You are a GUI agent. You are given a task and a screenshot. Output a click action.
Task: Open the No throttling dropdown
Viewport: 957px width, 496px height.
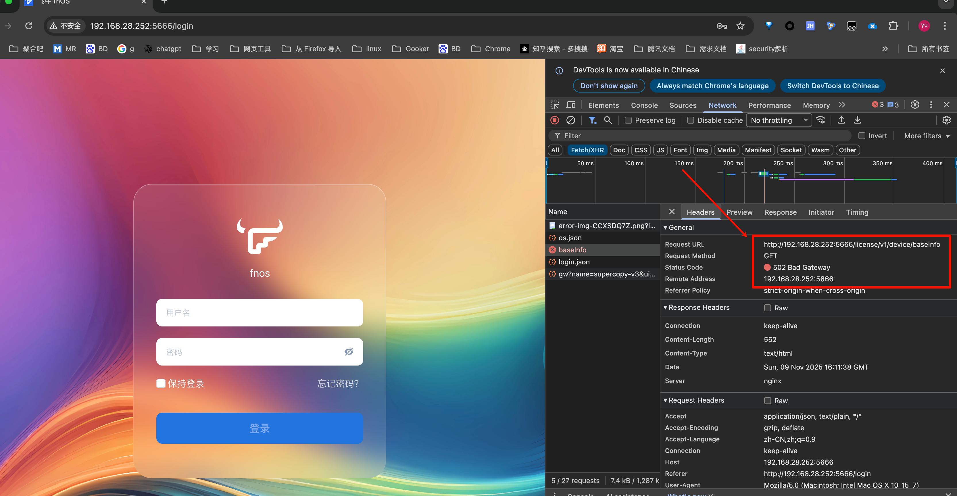(779, 120)
